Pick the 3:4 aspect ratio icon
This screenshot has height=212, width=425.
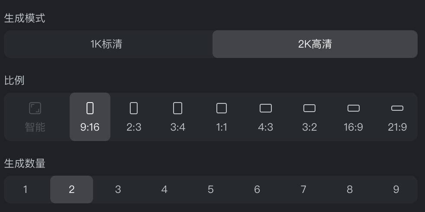177,108
